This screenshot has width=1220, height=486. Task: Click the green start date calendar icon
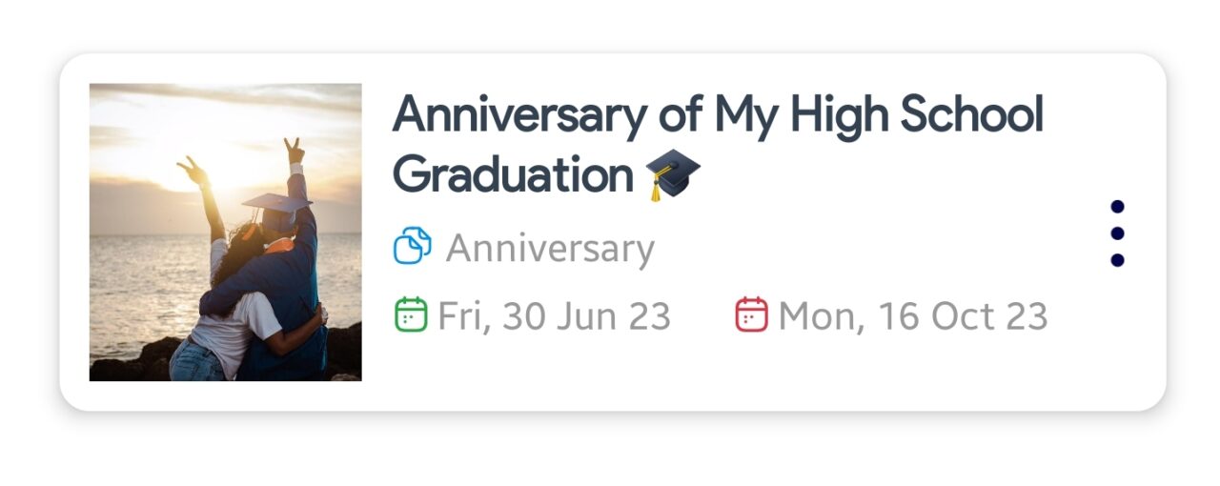point(410,314)
